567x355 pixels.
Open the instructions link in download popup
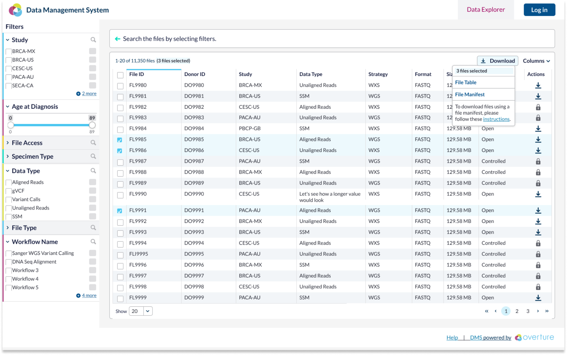(496, 119)
